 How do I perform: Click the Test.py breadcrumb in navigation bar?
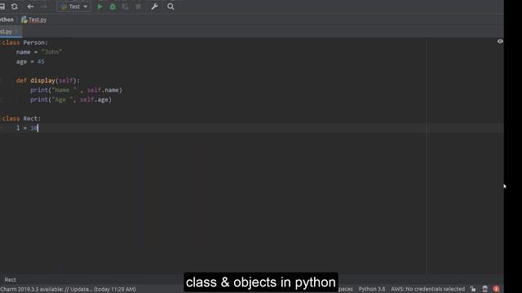(34, 20)
